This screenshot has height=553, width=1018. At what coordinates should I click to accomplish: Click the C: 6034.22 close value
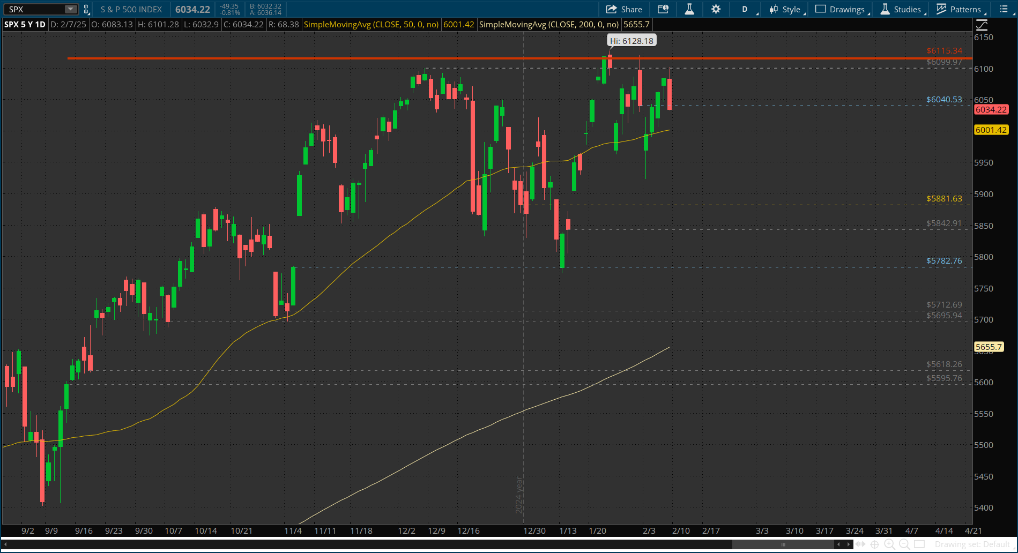coord(243,24)
